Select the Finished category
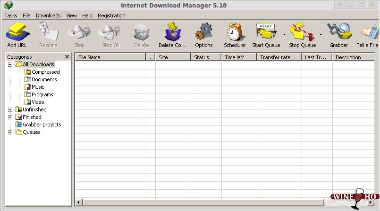Viewport: 380px width, 211px height. pyautogui.click(x=32, y=117)
